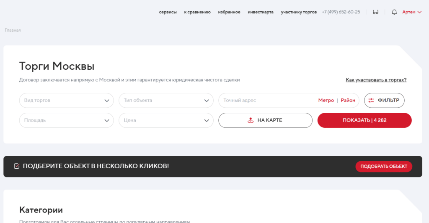Open участнику торгов menu item
429x223 pixels.
pos(299,12)
